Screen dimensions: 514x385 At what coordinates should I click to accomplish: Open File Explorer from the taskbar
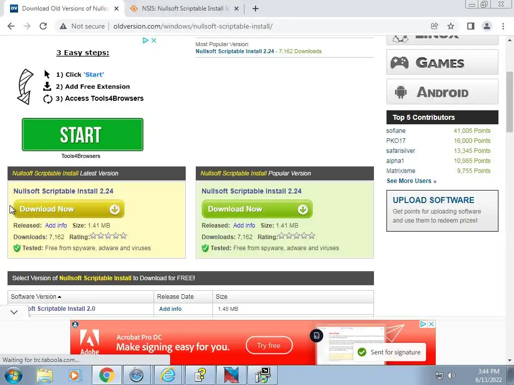pyautogui.click(x=45, y=375)
